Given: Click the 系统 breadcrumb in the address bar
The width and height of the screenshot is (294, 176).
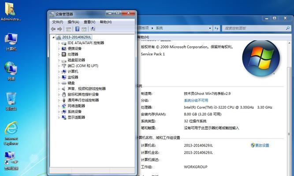Looking at the screenshot, I should (x=159, y=28).
